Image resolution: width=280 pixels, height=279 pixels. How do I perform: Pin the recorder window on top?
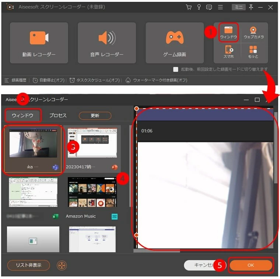251,7
